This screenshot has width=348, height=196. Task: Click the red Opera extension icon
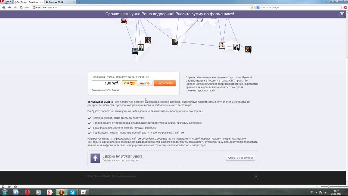345,7
